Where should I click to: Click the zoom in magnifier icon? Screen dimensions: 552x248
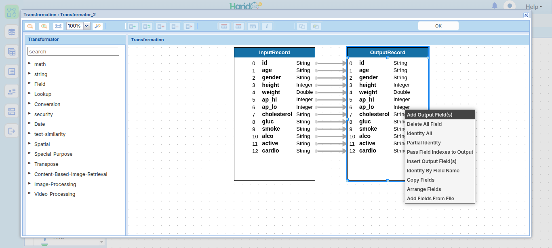coord(44,26)
